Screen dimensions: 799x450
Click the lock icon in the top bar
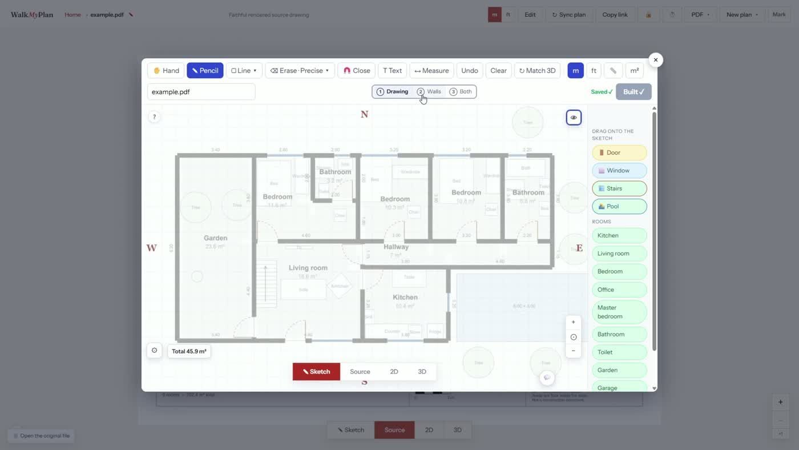pyautogui.click(x=648, y=15)
